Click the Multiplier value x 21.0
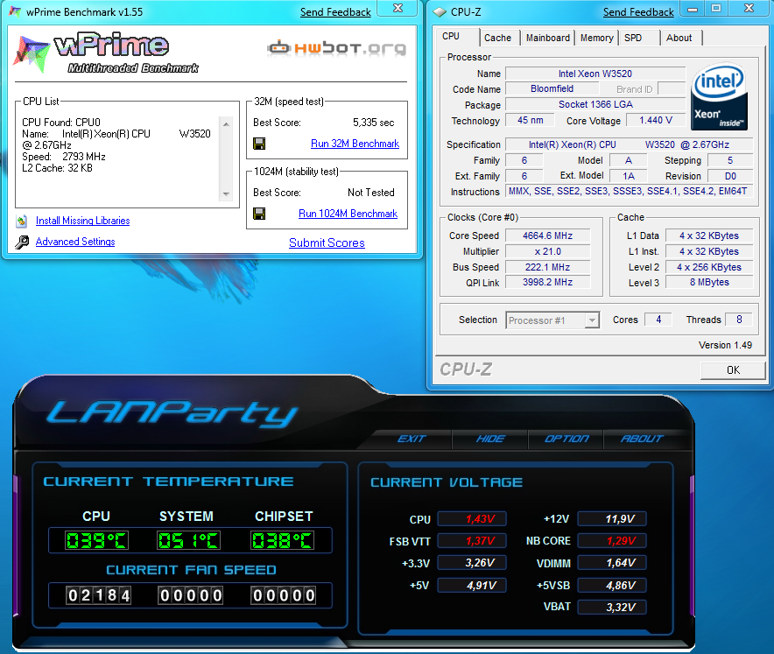 click(x=547, y=252)
